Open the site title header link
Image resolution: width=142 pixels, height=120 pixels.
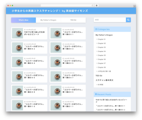point(50,11)
